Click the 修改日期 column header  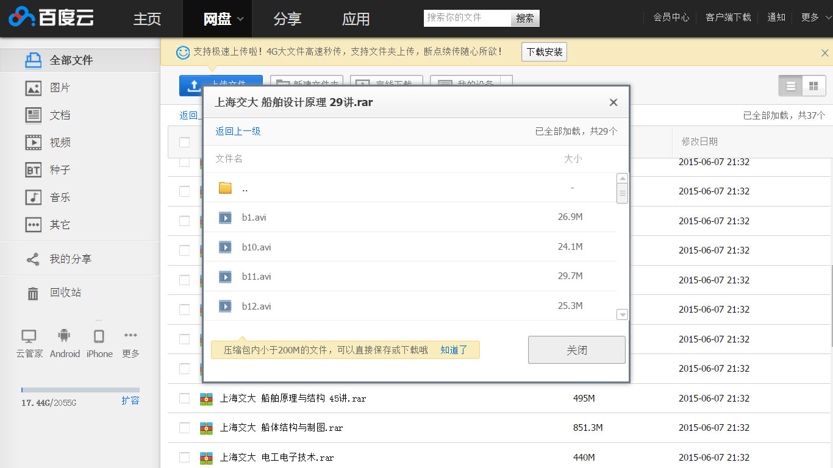click(x=699, y=141)
